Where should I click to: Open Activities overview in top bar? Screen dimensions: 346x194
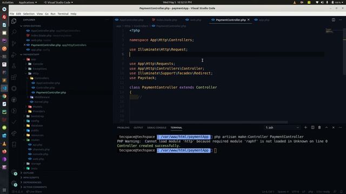[8, 2]
